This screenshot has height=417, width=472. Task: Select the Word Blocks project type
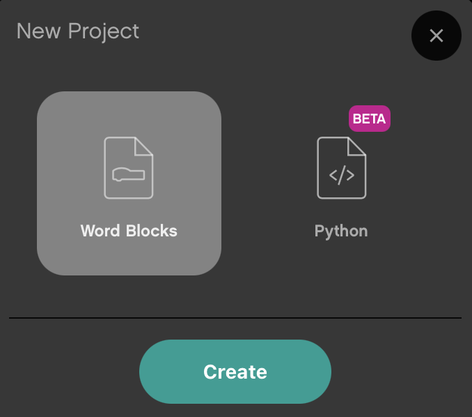pos(129,183)
